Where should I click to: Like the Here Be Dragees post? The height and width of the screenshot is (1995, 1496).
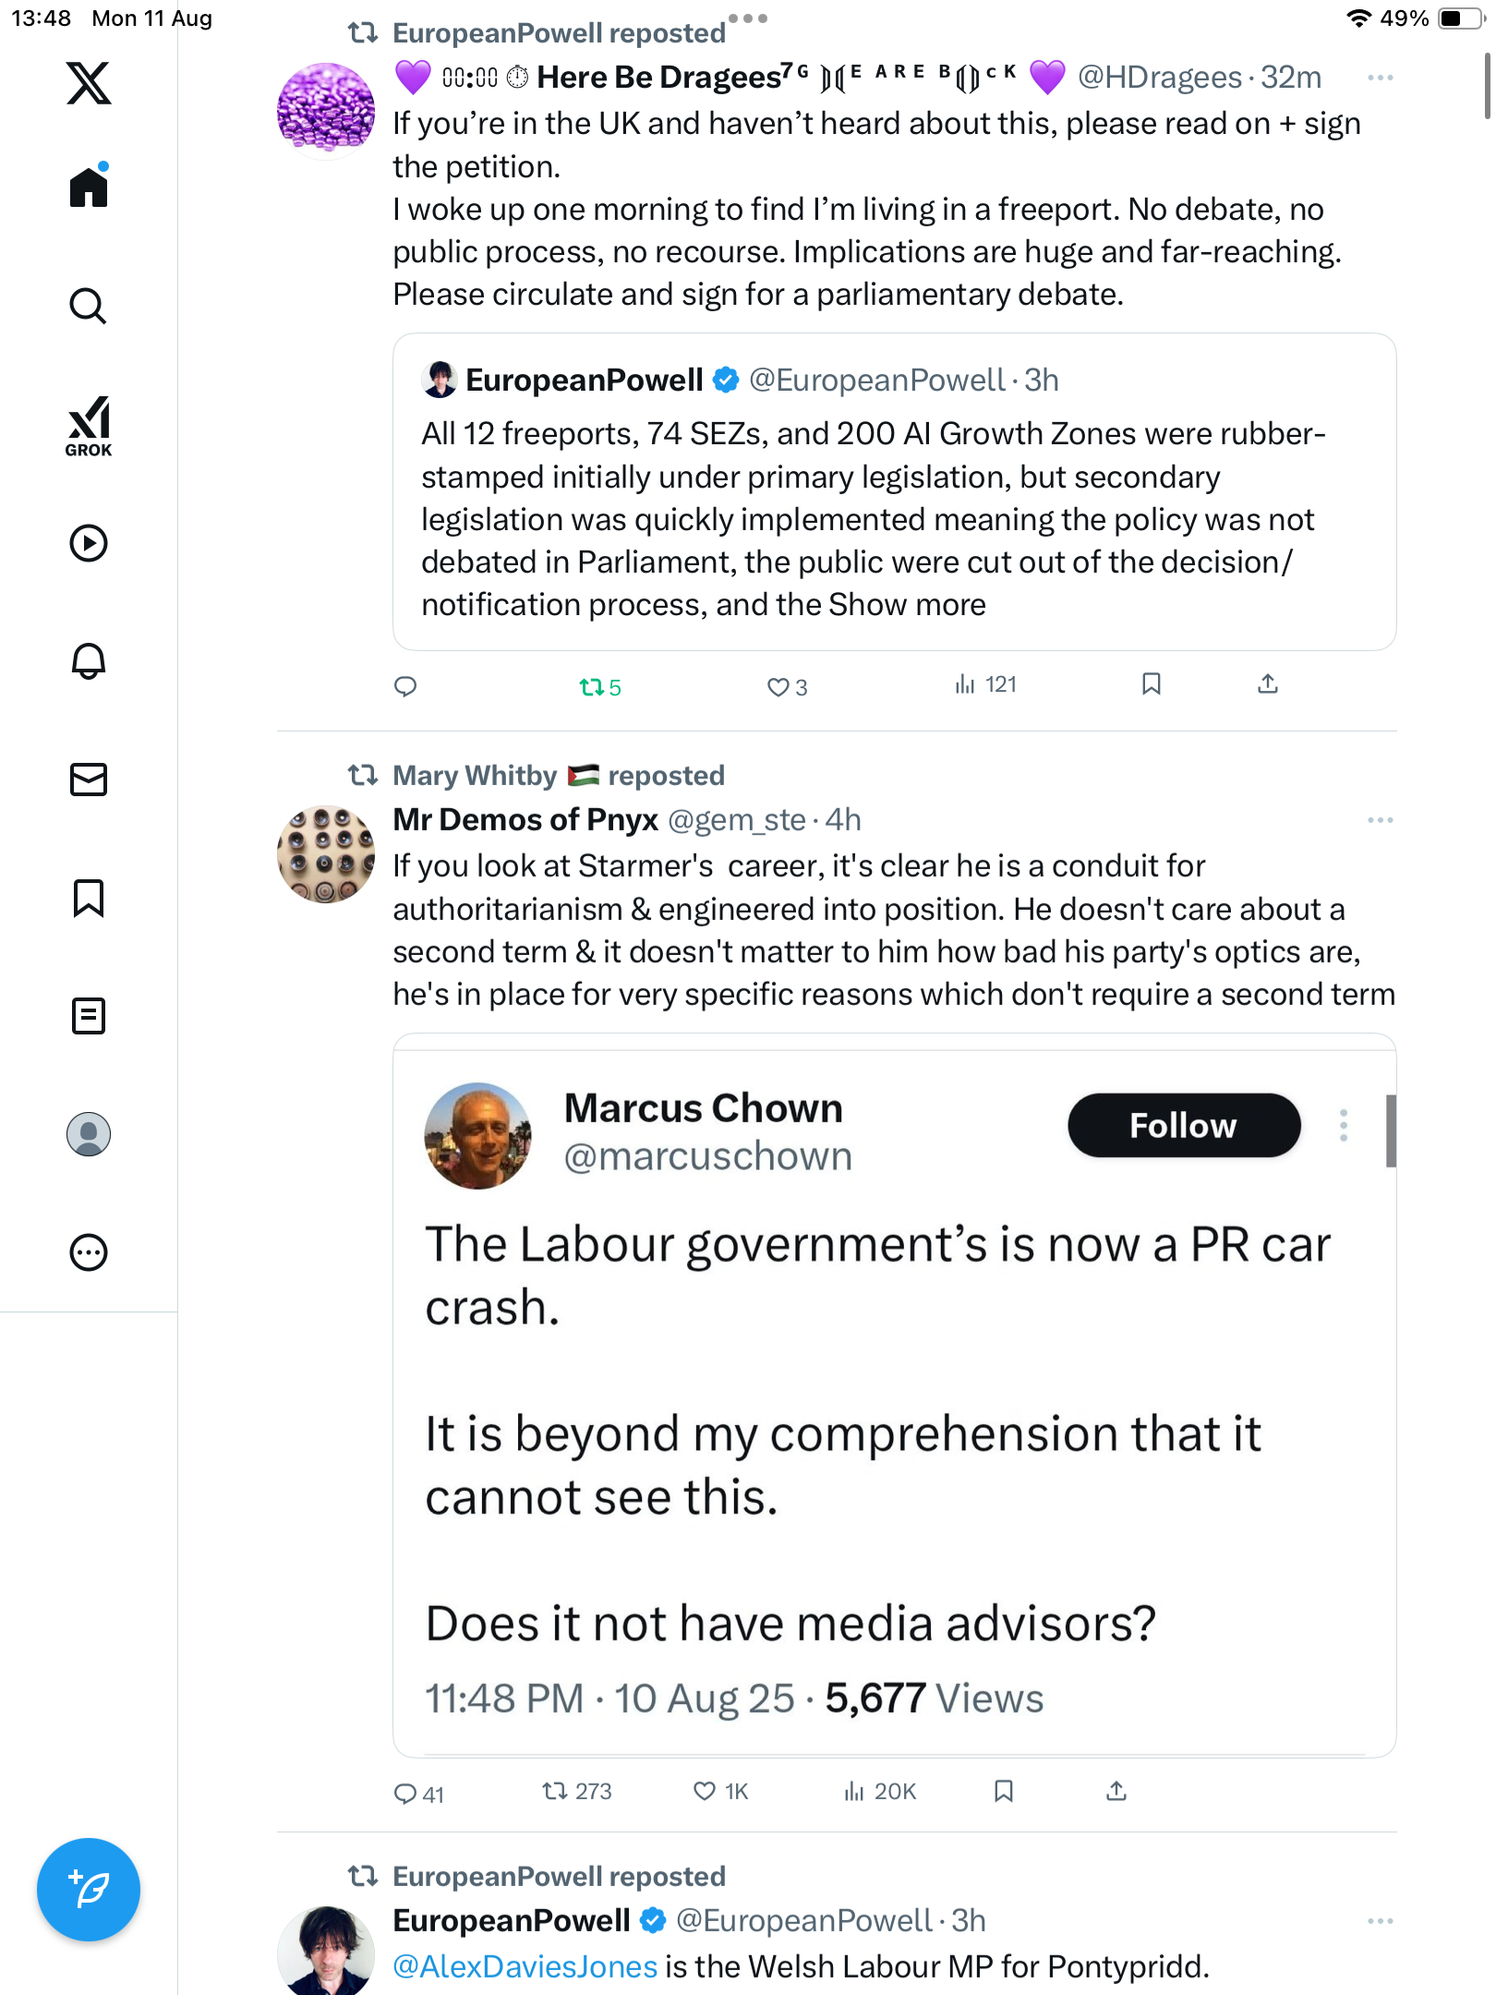pos(786,687)
